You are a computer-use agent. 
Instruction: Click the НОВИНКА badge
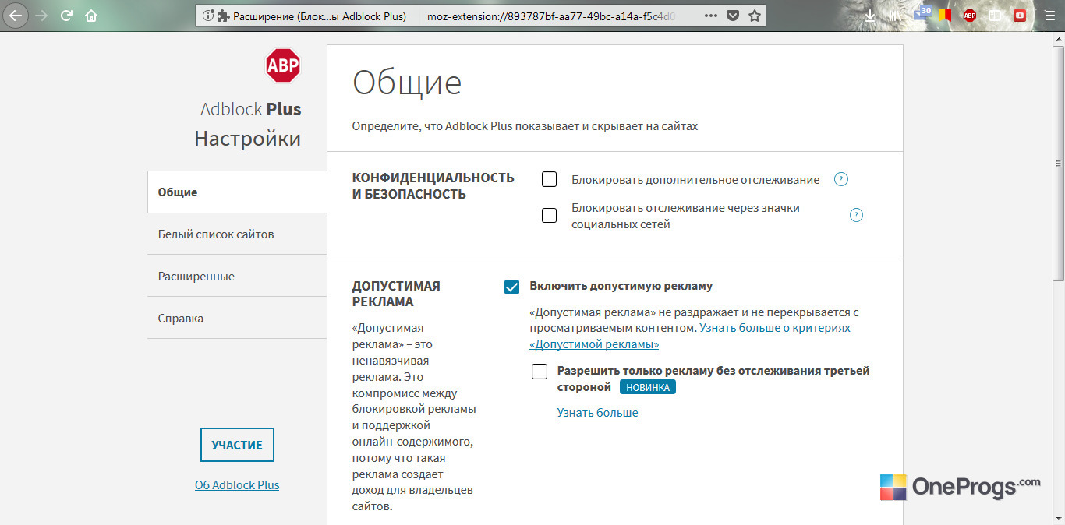(648, 387)
